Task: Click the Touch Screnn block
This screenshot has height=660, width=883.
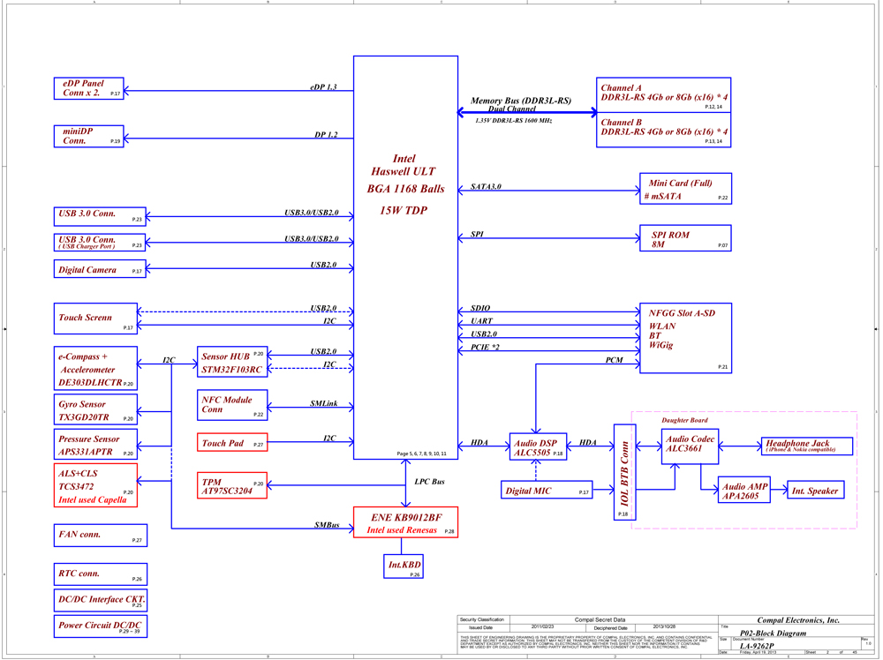Action: click(x=95, y=319)
